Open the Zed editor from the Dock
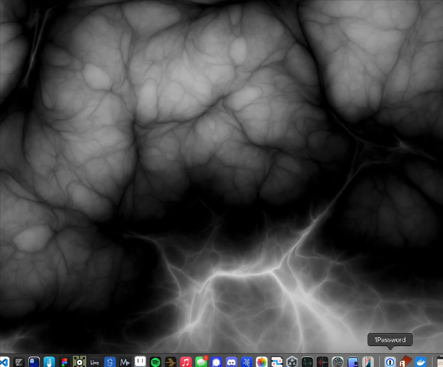 pyautogui.click(x=19, y=361)
